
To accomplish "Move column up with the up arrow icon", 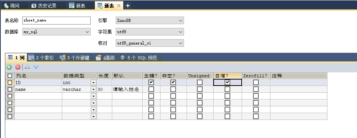I will 27,67.
